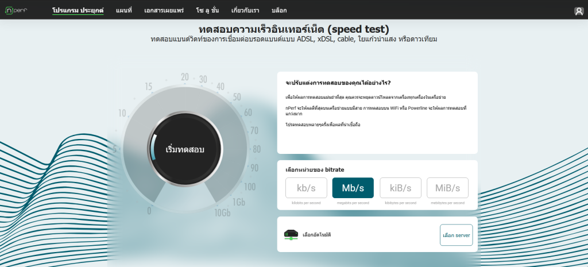Image resolution: width=588 pixels, height=267 pixels.
Task: Go to the แผนที่ menu item
Action: click(123, 10)
